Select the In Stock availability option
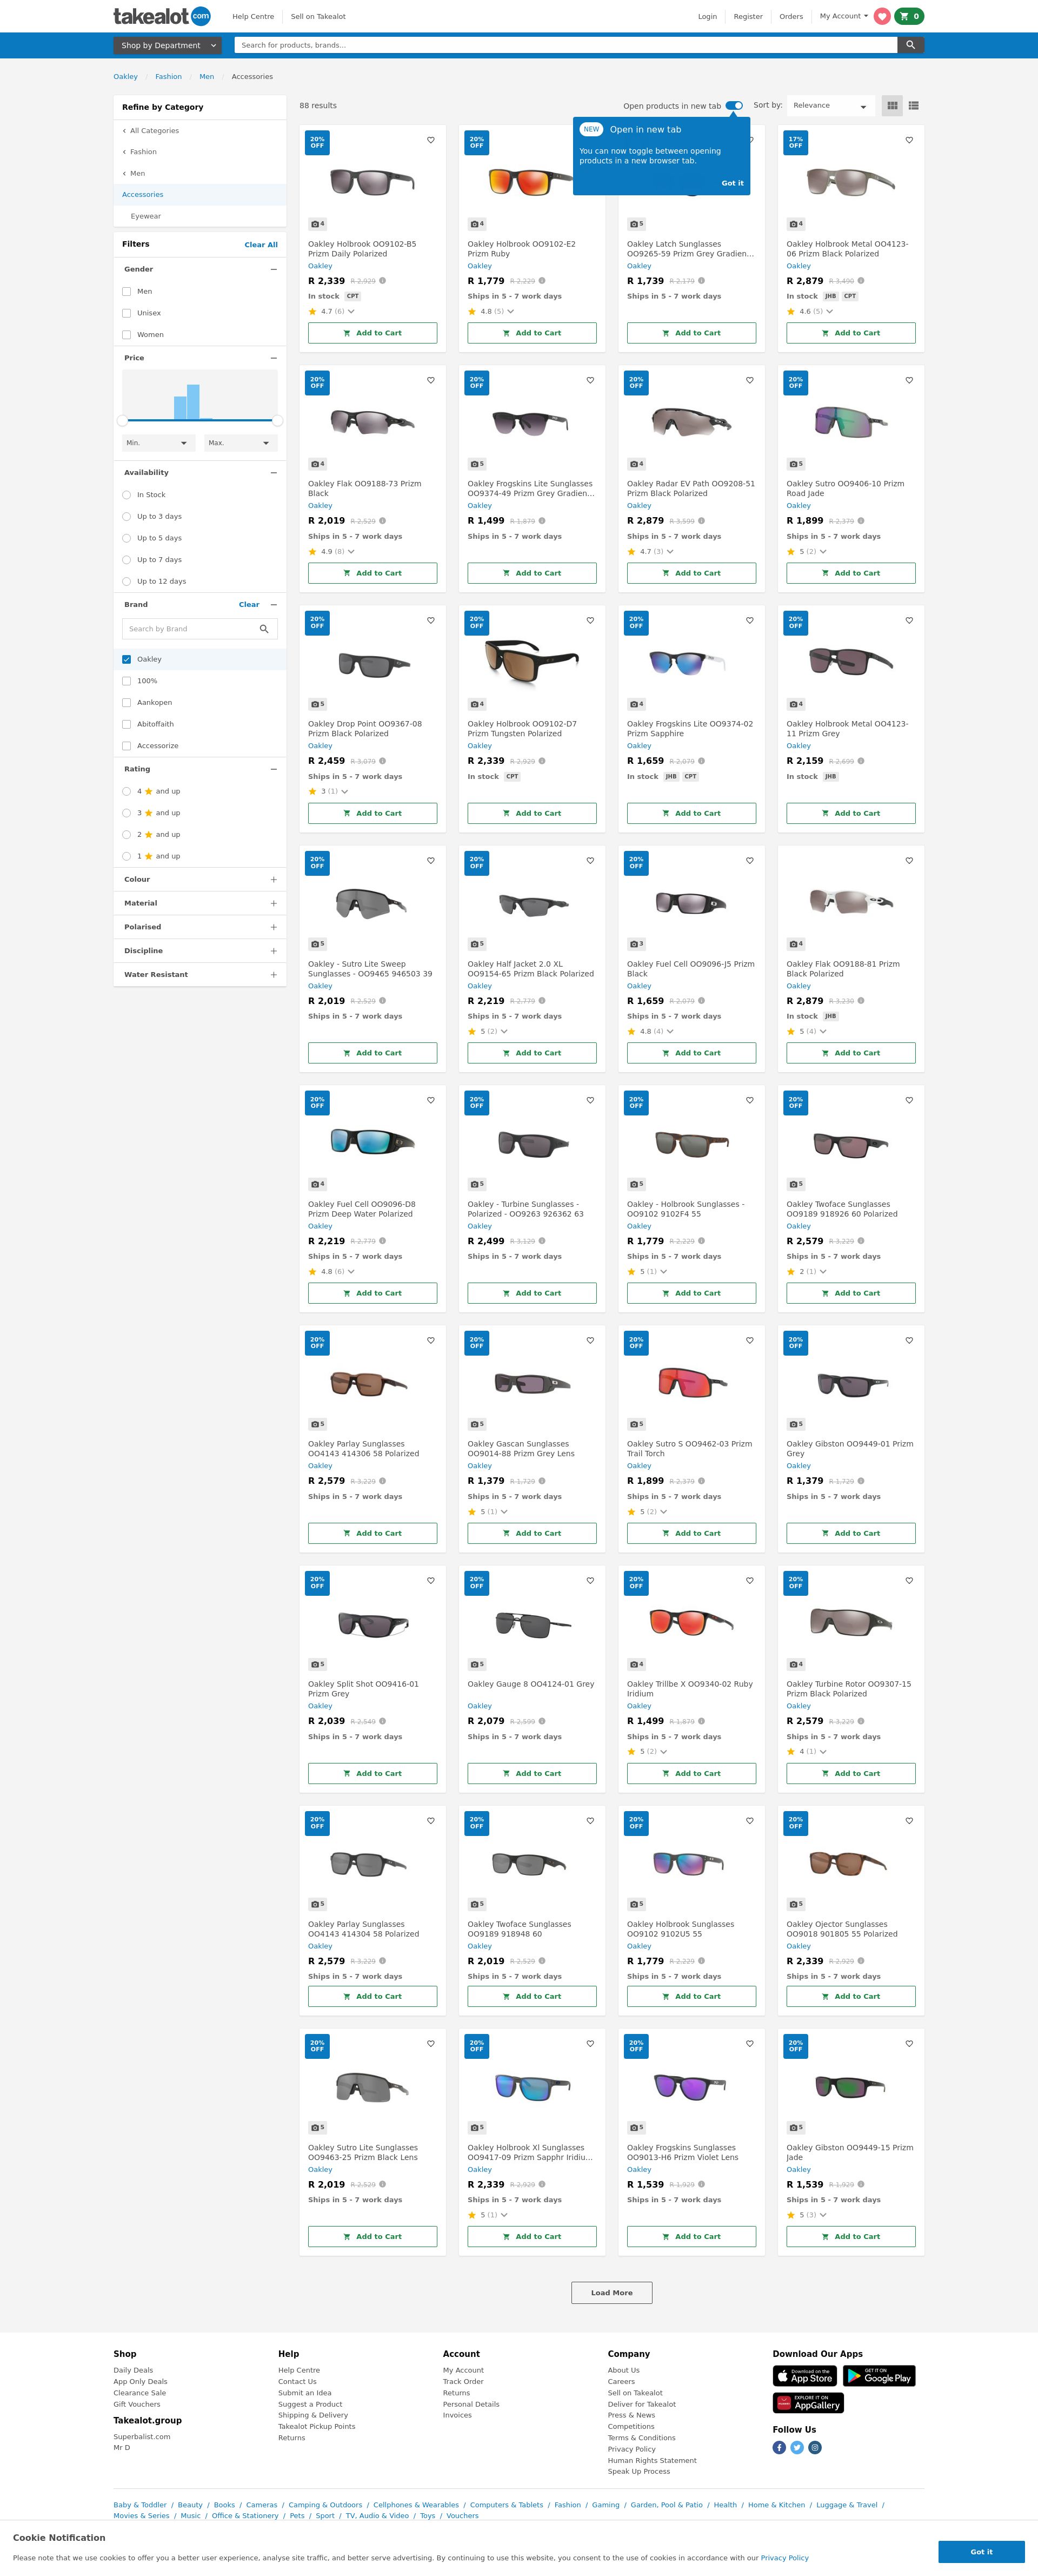This screenshot has height=2576, width=1038. pyautogui.click(x=127, y=495)
